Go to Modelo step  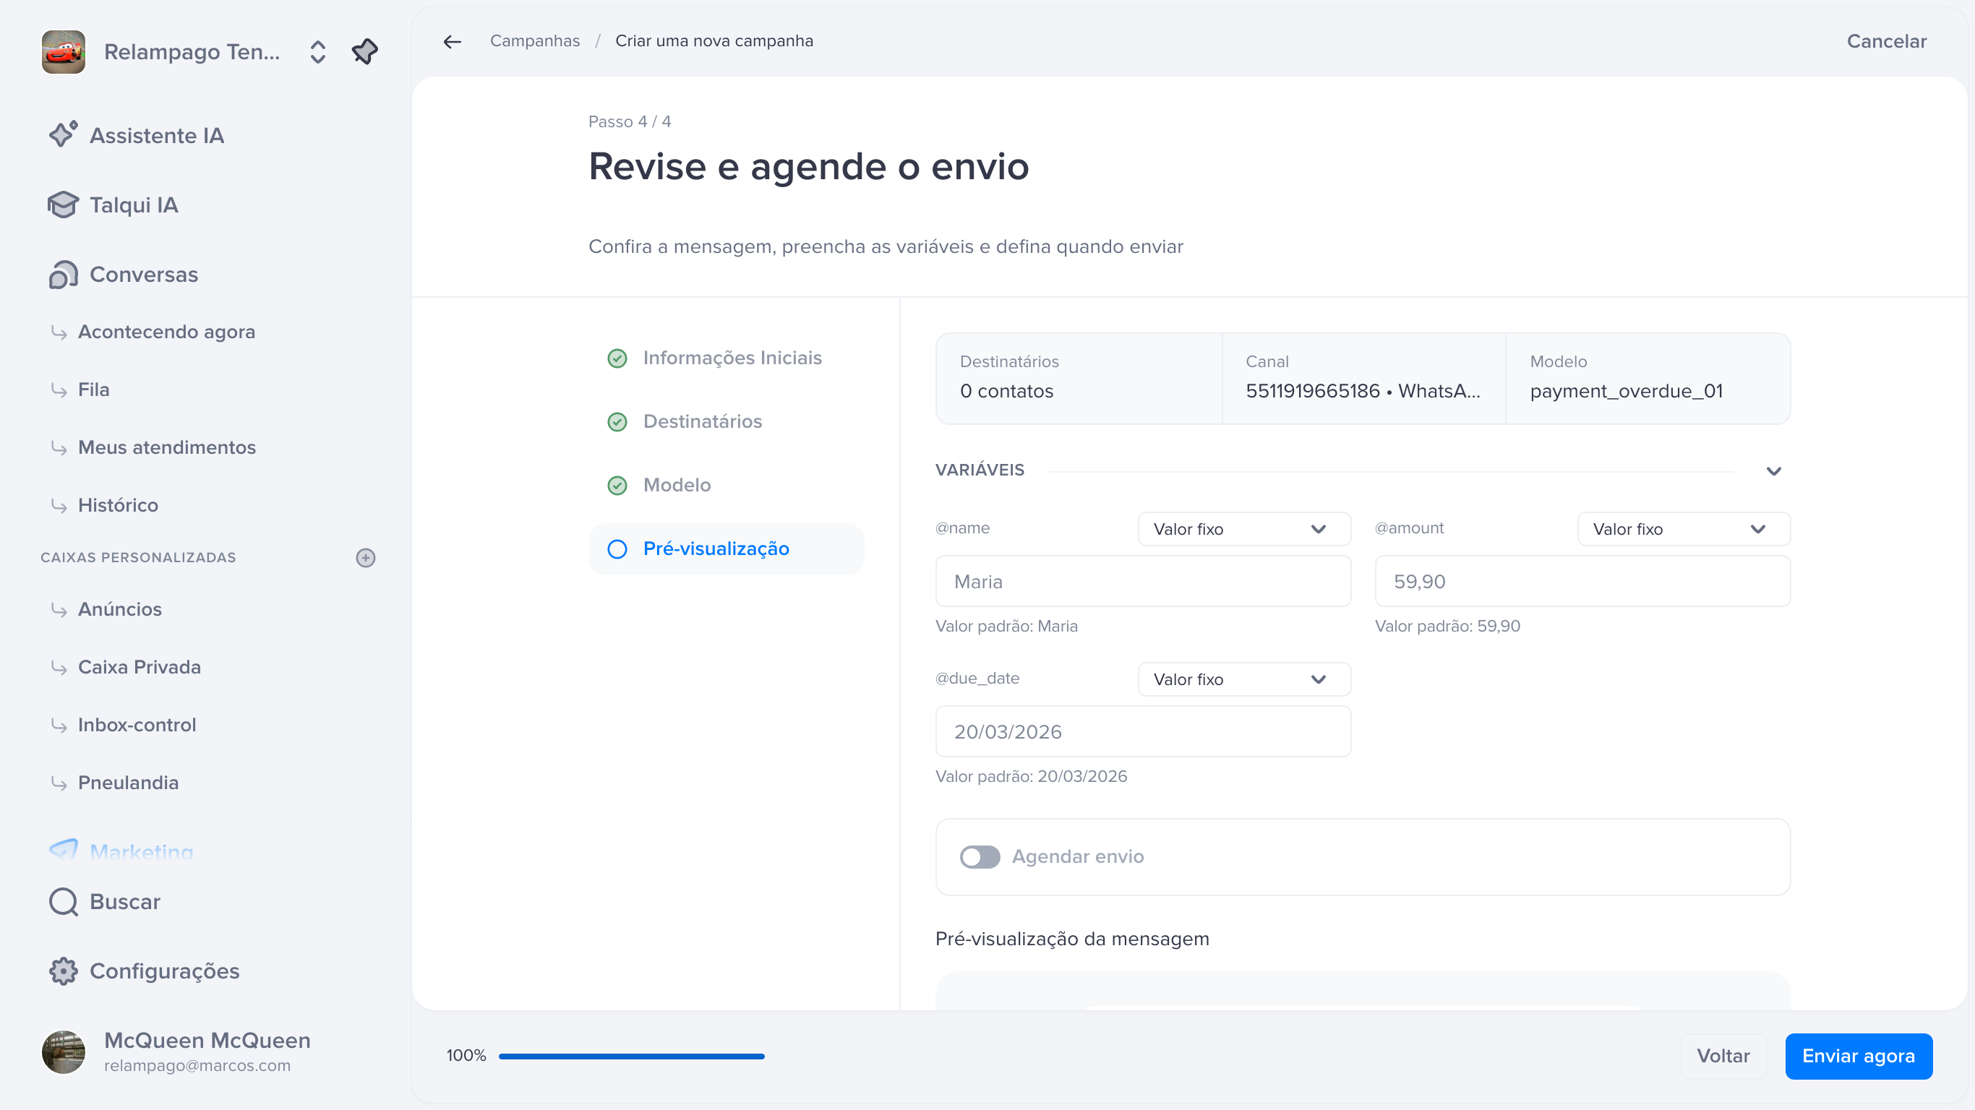(727, 485)
